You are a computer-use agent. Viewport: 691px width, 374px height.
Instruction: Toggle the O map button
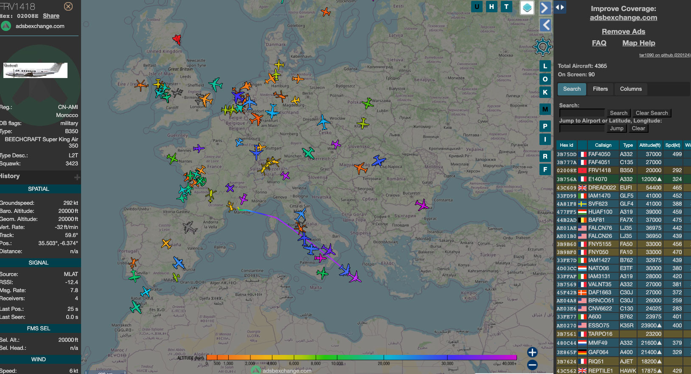point(545,79)
